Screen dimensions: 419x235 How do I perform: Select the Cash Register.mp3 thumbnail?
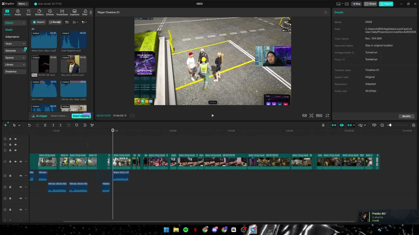74,39
